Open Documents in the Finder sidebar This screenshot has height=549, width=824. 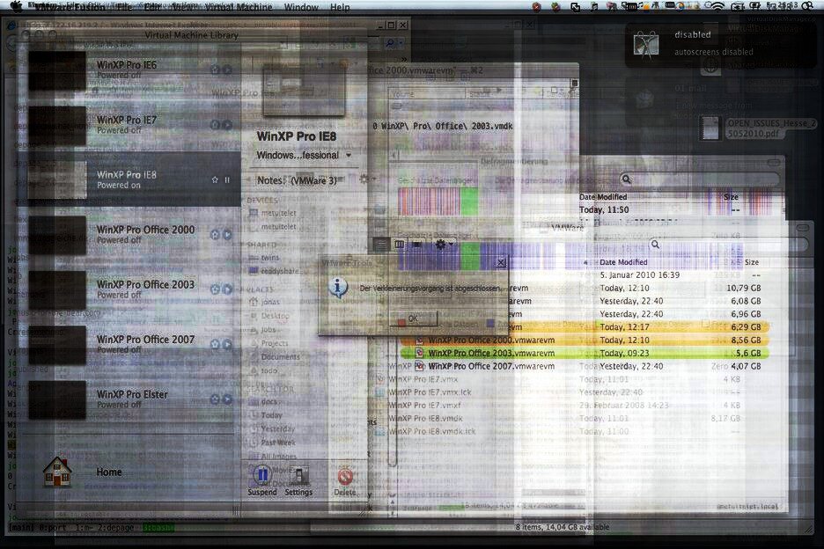(275, 356)
